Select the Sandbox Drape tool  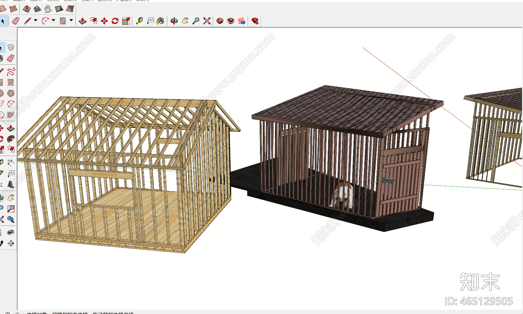coord(48,9)
